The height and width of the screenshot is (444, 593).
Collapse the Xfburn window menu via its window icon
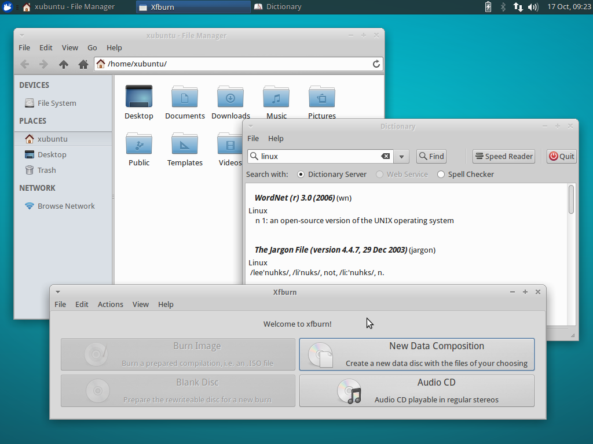coord(57,292)
